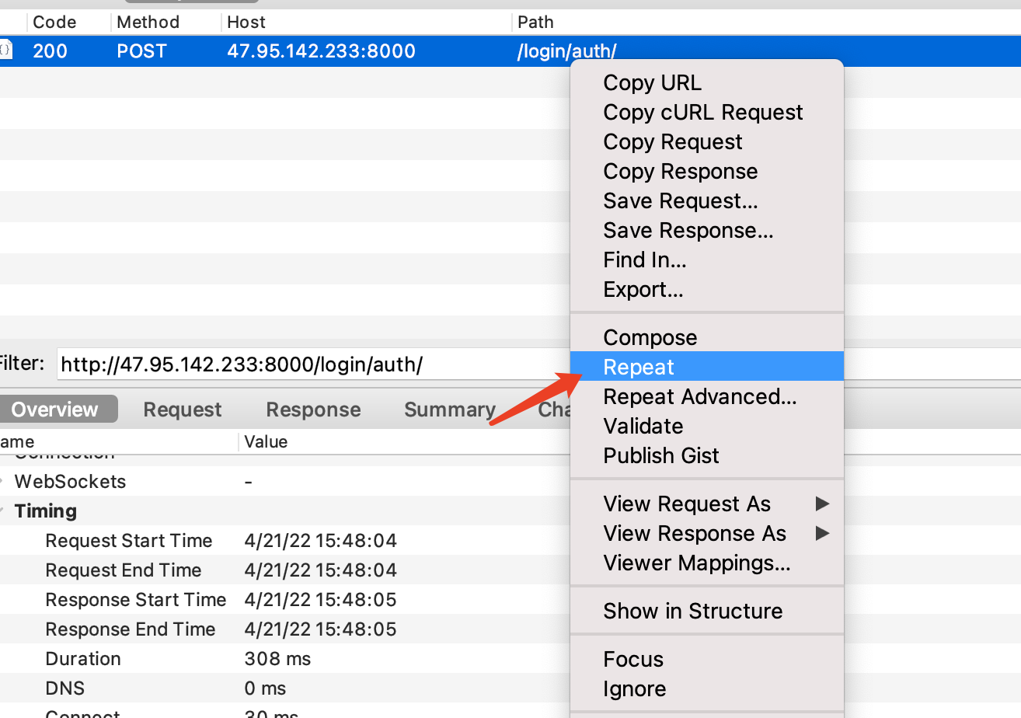Image resolution: width=1021 pixels, height=718 pixels.
Task: Open the Response tab
Action: click(313, 410)
